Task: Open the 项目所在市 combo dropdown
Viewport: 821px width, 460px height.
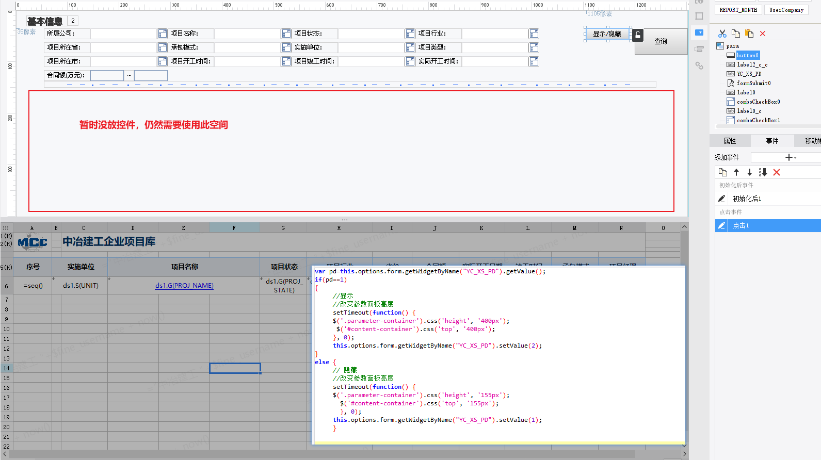Action: pyautogui.click(x=162, y=61)
